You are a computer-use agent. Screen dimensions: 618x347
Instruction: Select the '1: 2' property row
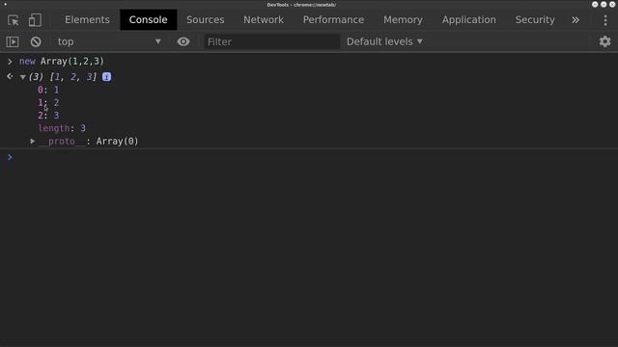48,103
